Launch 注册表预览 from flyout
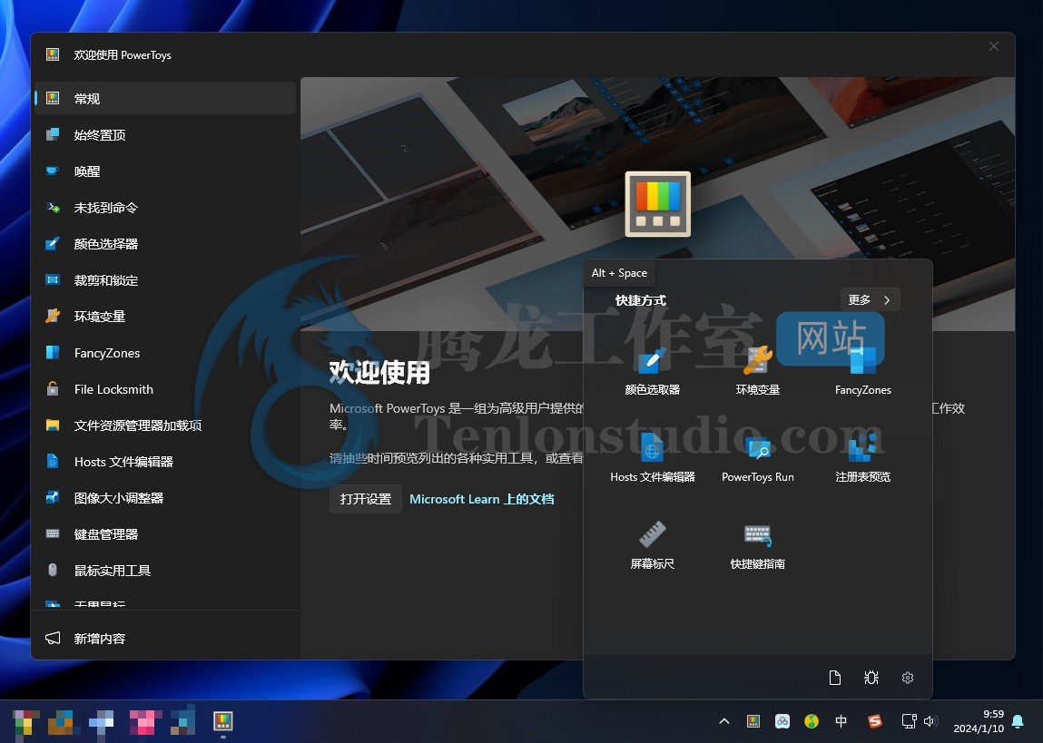 [x=862, y=458]
